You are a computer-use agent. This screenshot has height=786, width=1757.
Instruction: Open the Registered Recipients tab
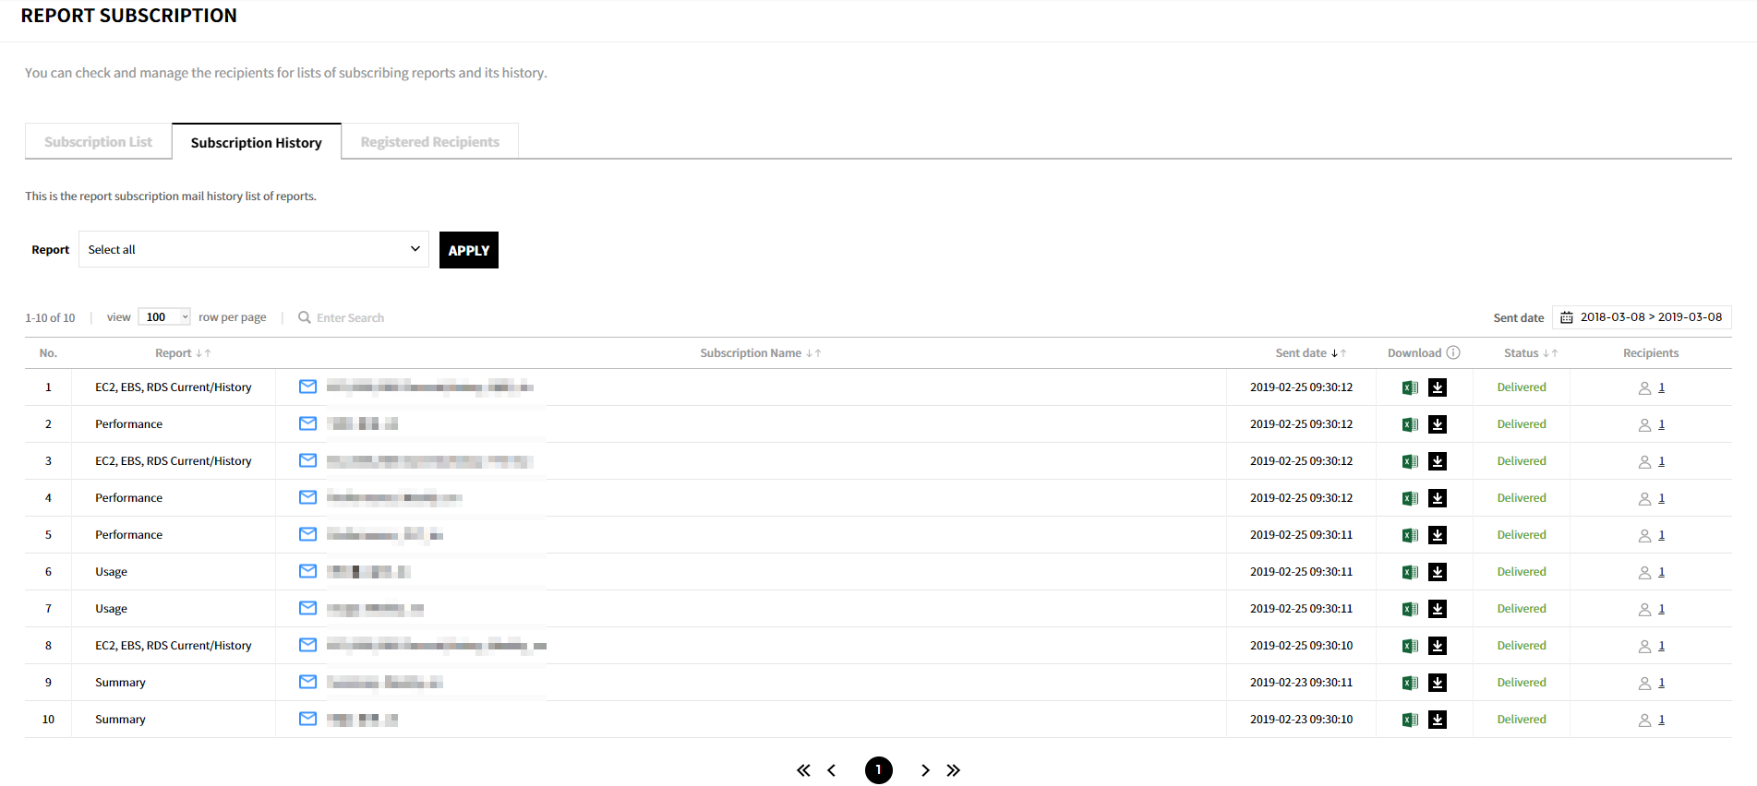point(429,142)
